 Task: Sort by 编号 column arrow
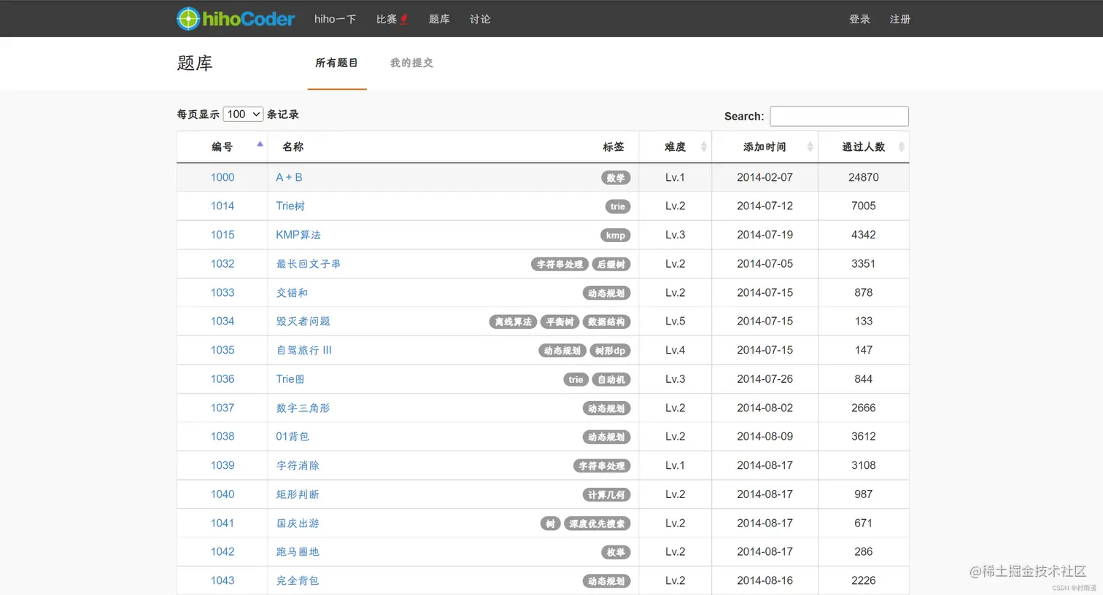(260, 144)
